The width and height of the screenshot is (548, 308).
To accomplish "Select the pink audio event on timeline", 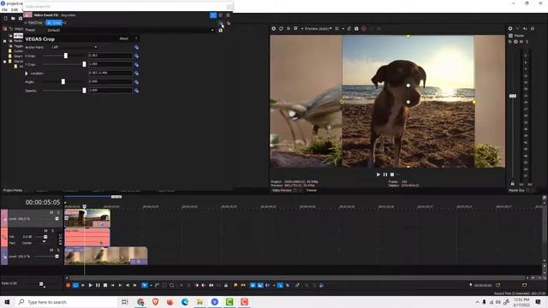I will pyautogui.click(x=87, y=237).
